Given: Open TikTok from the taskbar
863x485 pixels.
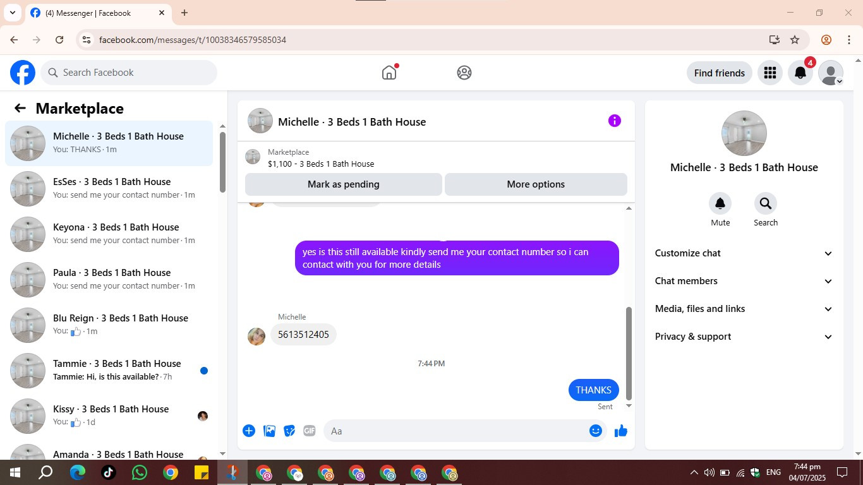Looking at the screenshot, I should (x=108, y=472).
